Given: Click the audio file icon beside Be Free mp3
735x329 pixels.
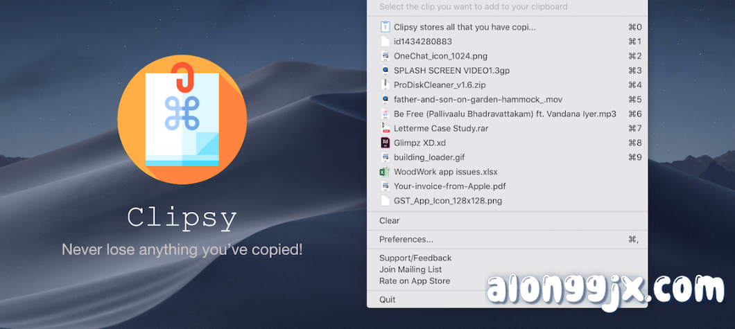Looking at the screenshot, I should (x=385, y=114).
